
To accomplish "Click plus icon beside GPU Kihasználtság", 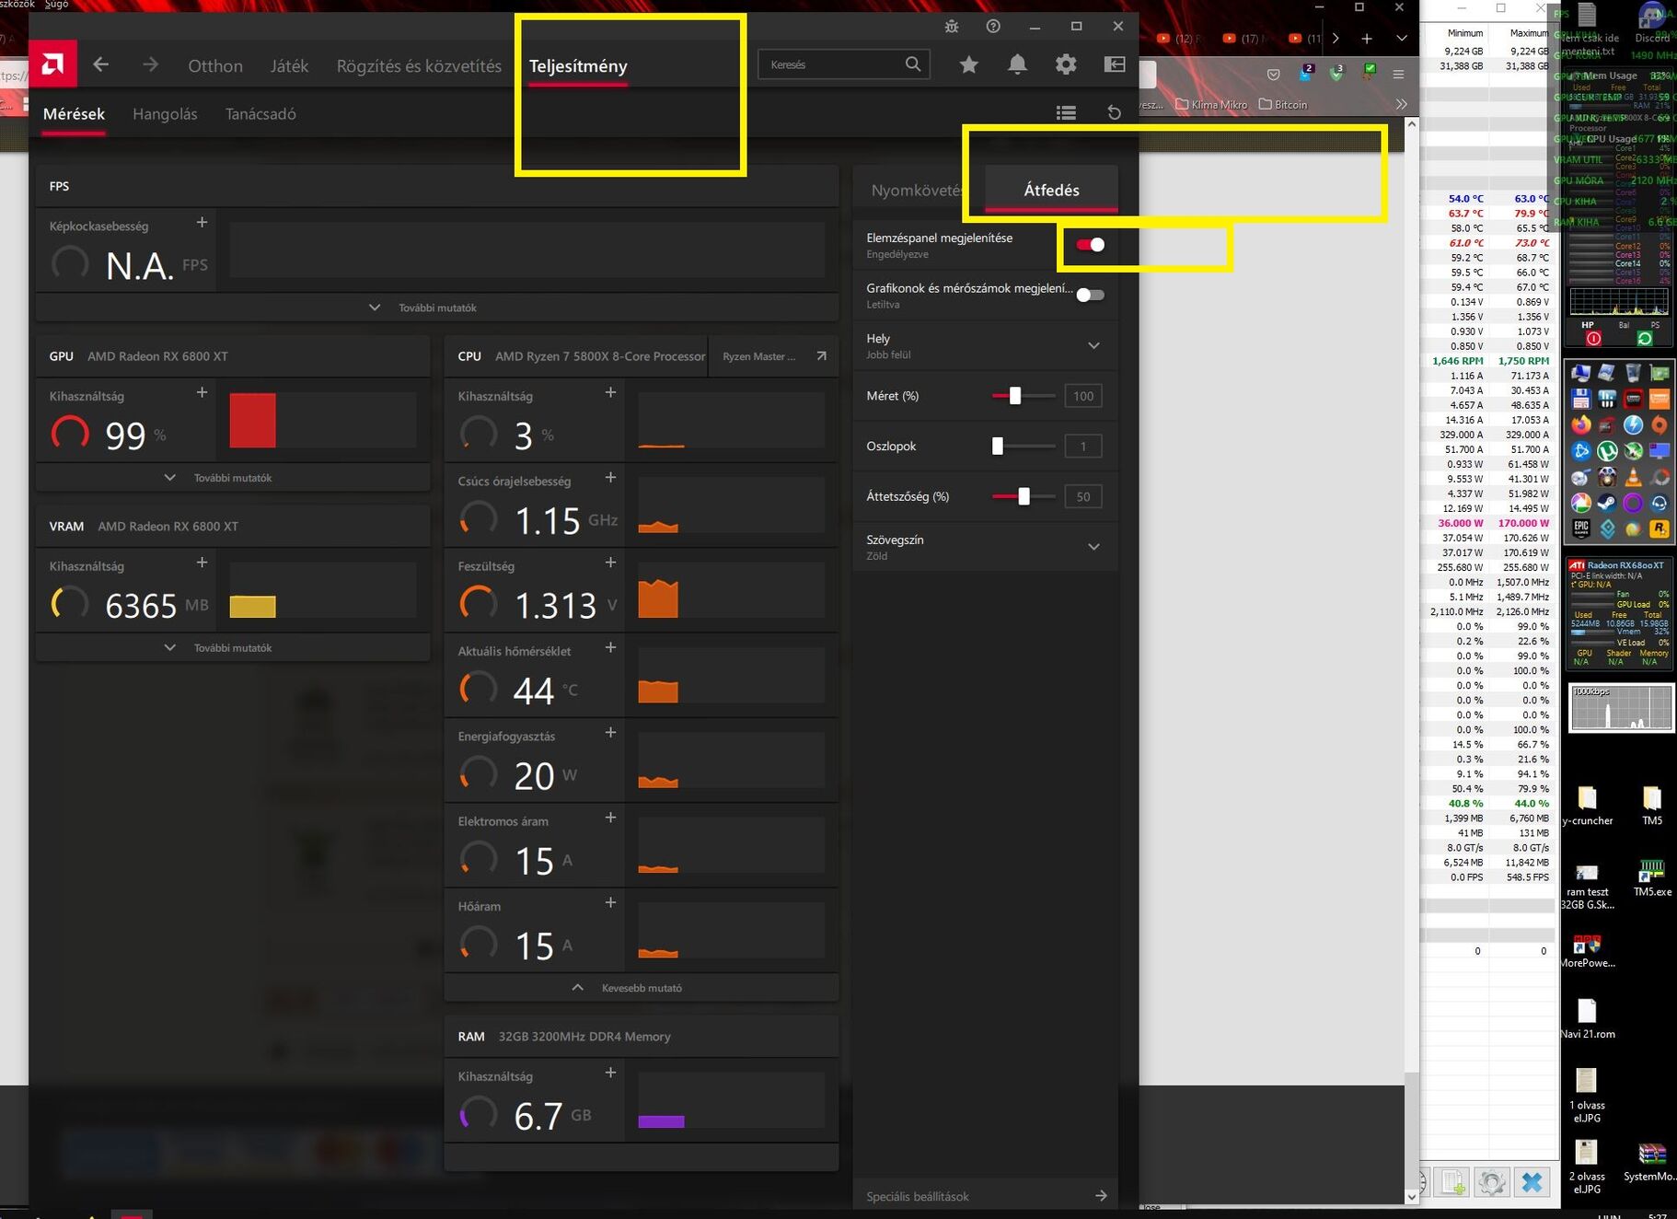I will 202,392.
